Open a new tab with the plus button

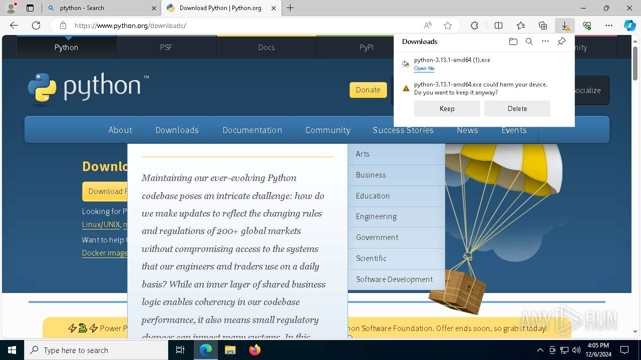290,8
